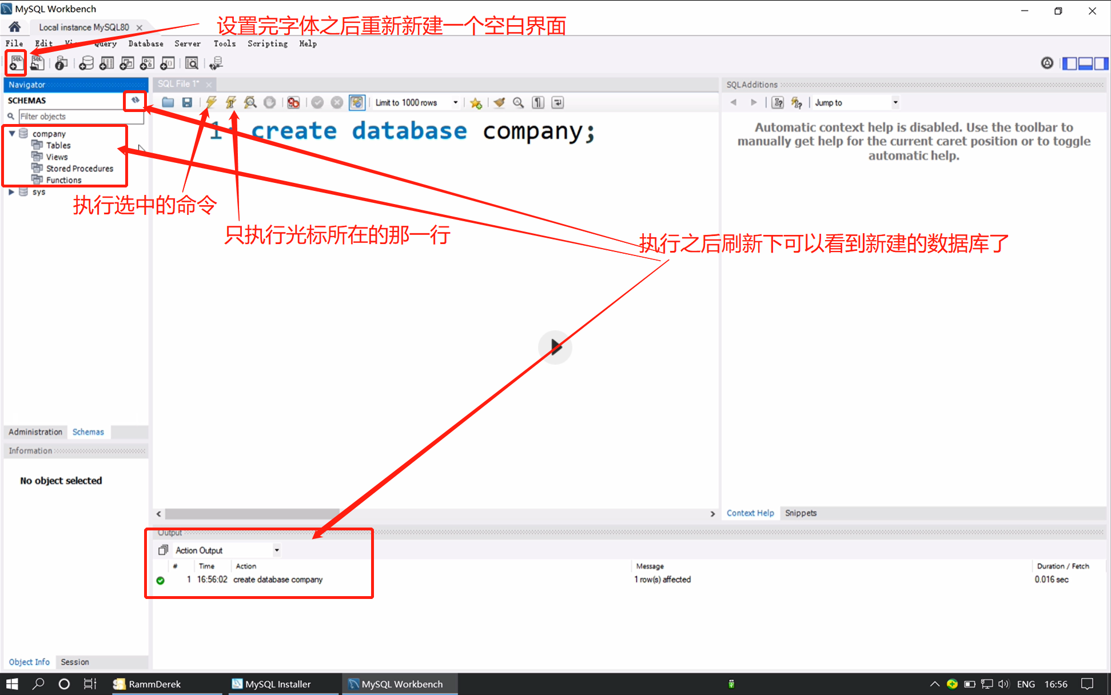Copy action output entries icon
Image resolution: width=1111 pixels, height=695 pixels.
(163, 550)
